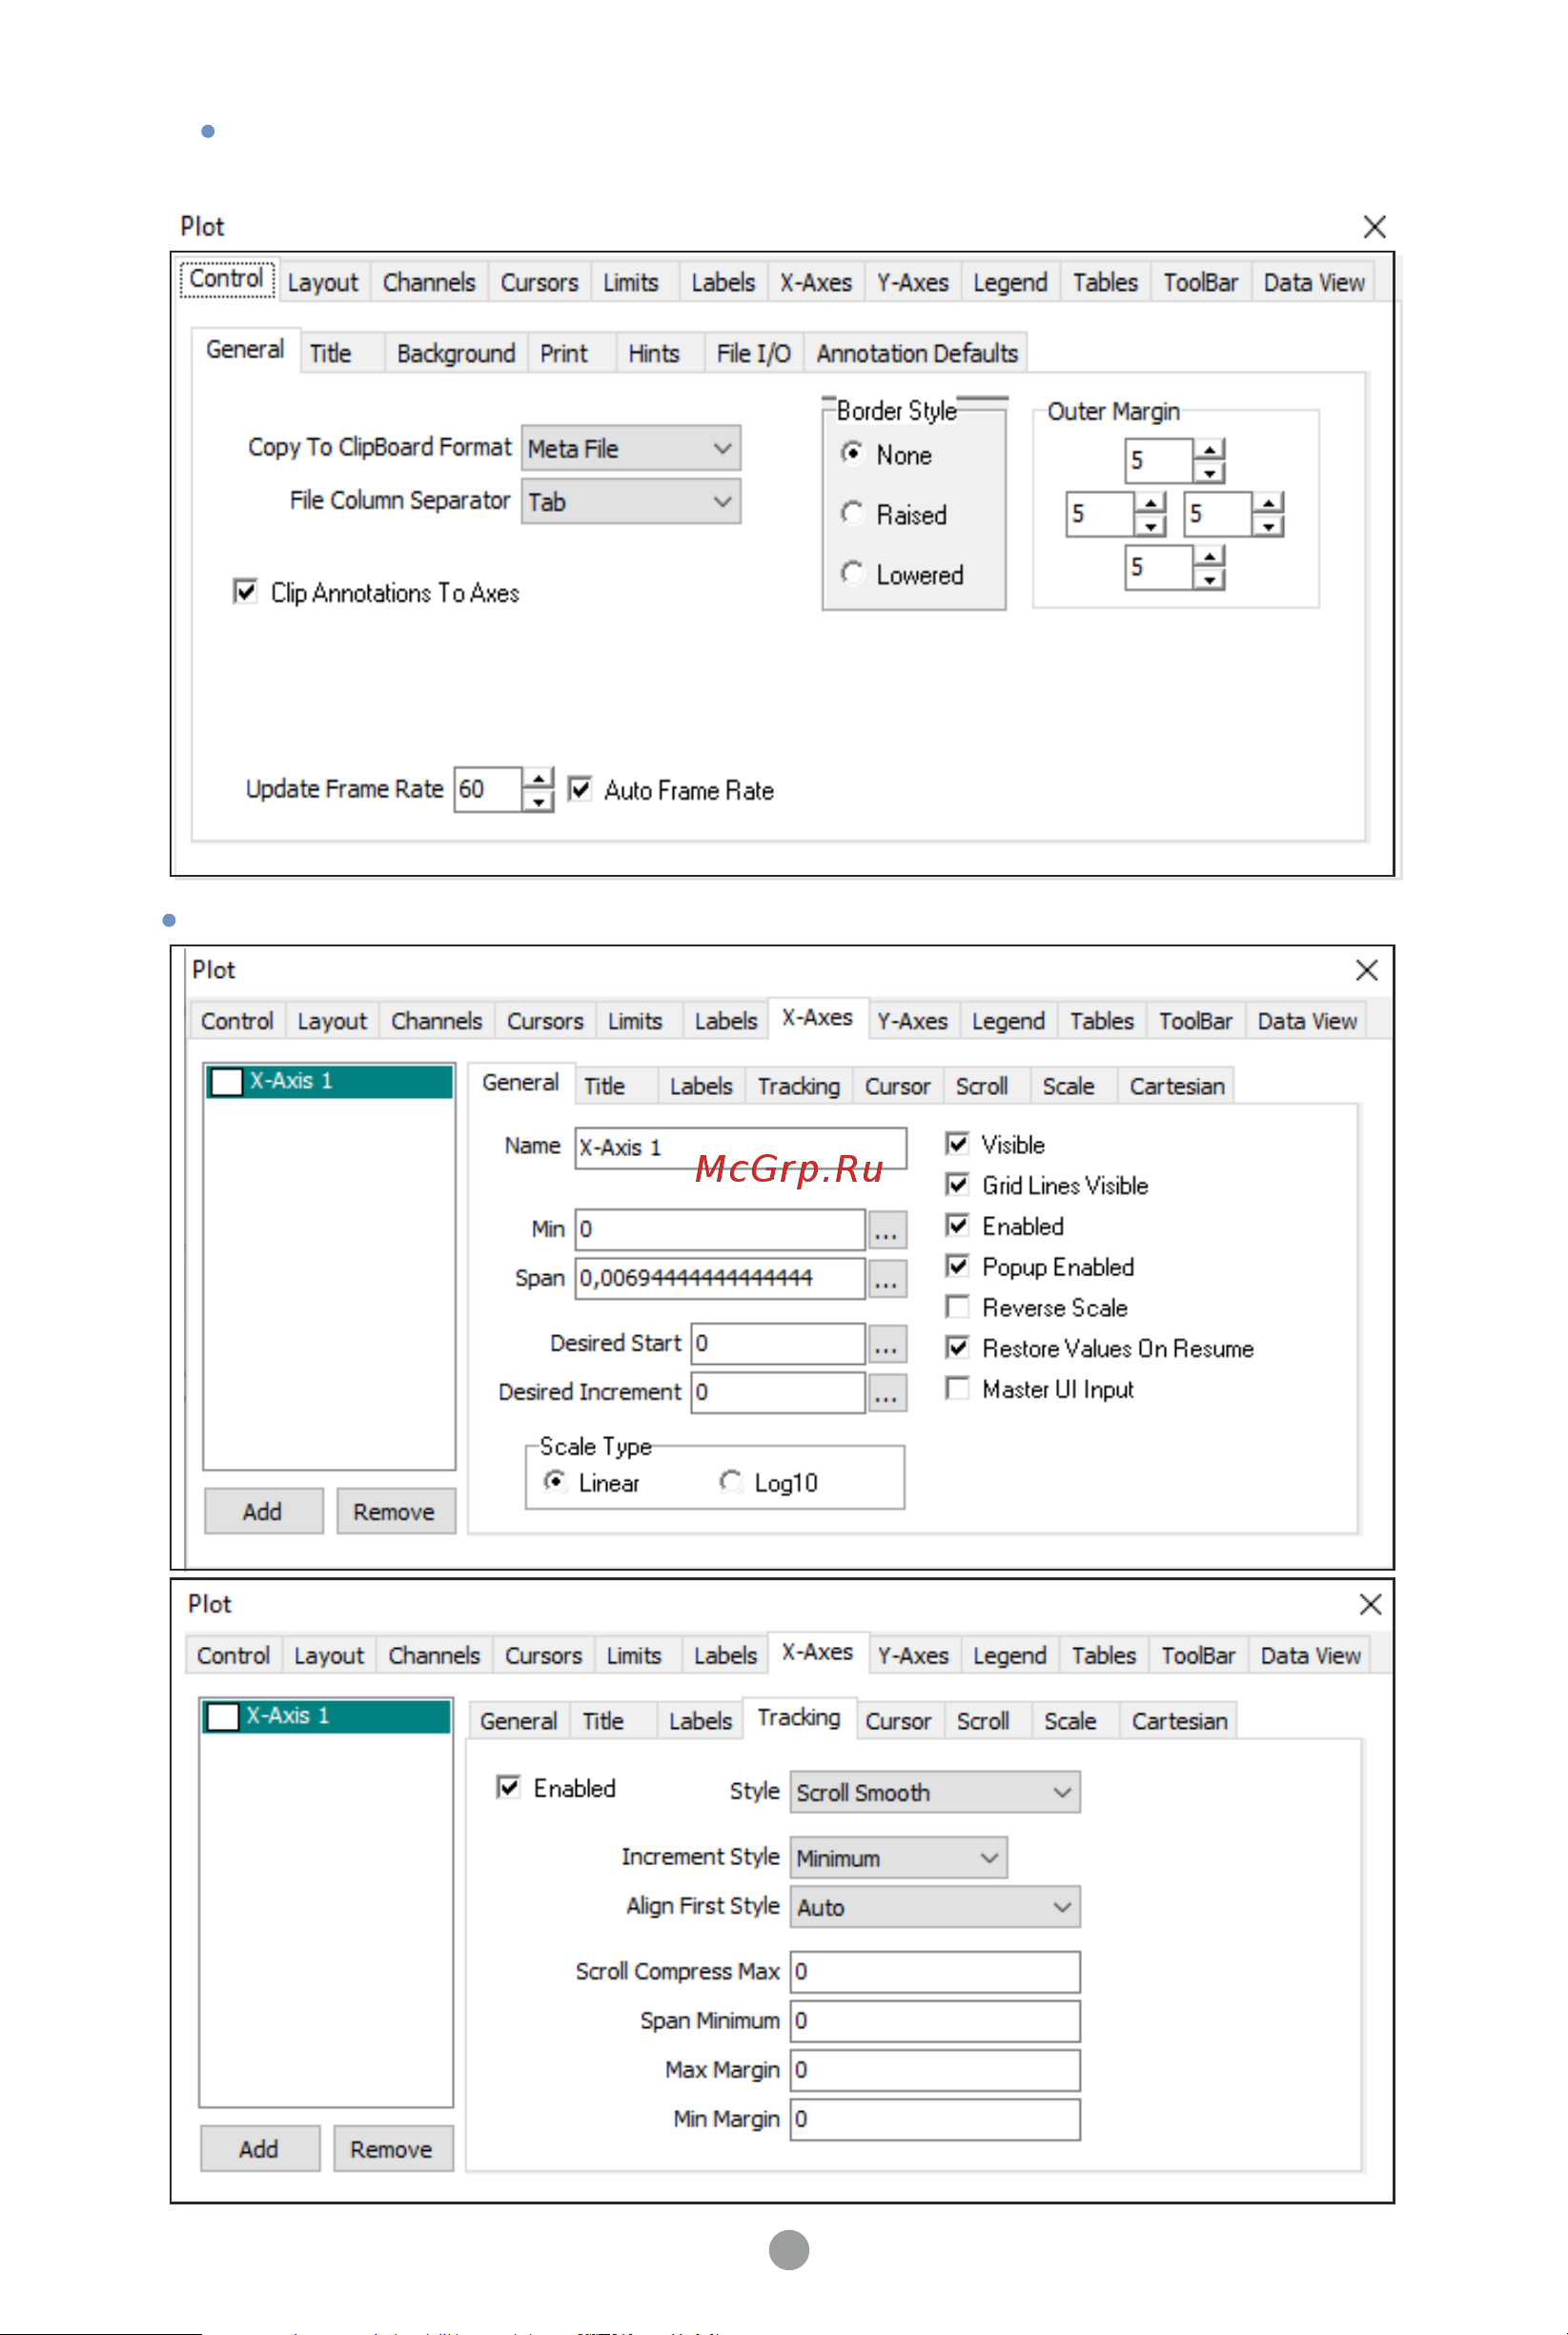Open the Align First Style dropdown
The height and width of the screenshot is (2335, 1568).
pyautogui.click(x=934, y=1906)
